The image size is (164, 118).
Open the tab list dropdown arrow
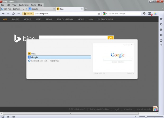[x=162, y=9]
